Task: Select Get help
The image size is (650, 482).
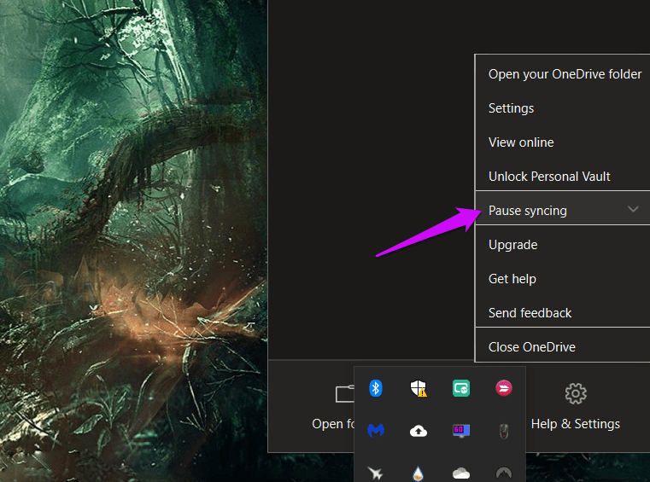Action: (x=563, y=279)
